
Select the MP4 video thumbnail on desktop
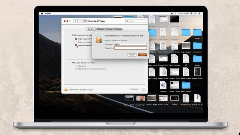pyautogui.click(x=141, y=98)
